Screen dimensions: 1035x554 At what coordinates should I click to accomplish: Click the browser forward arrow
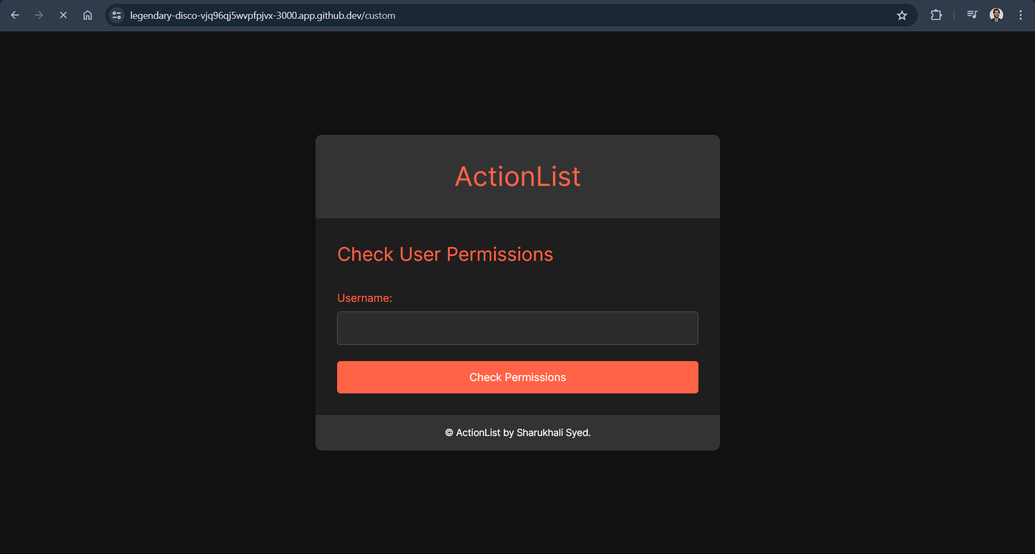pos(39,15)
